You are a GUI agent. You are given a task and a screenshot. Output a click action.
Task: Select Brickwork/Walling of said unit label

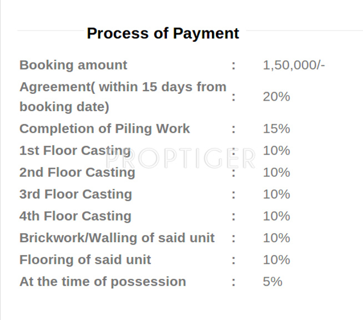(117, 238)
